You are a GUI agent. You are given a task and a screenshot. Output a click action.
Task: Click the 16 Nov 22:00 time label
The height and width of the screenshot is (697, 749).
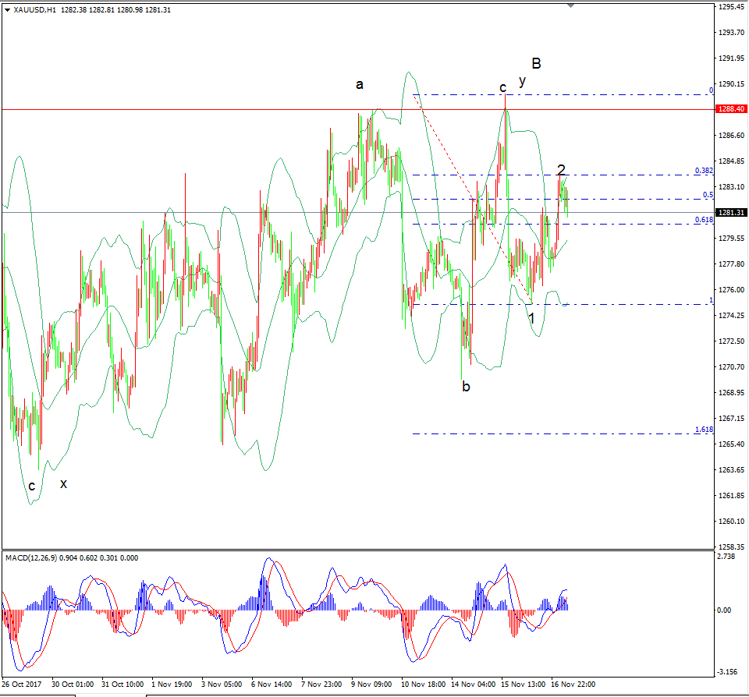[573, 684]
